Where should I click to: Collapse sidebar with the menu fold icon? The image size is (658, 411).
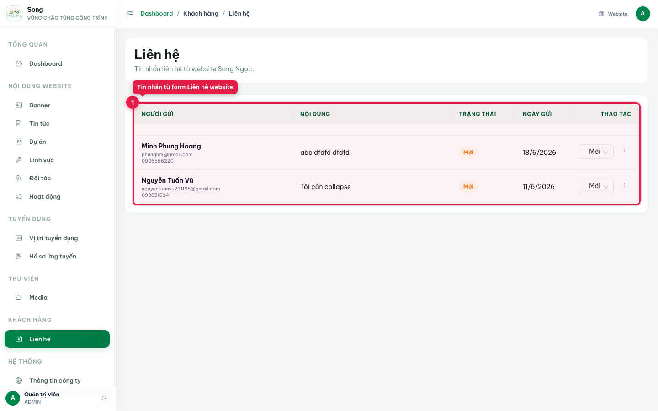coord(130,14)
